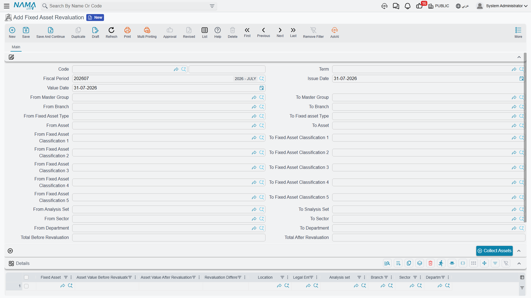Open notifications bell
Screen dimensions: 531x298
(x=408, y=6)
